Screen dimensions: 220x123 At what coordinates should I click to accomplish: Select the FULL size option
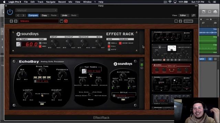109,46
